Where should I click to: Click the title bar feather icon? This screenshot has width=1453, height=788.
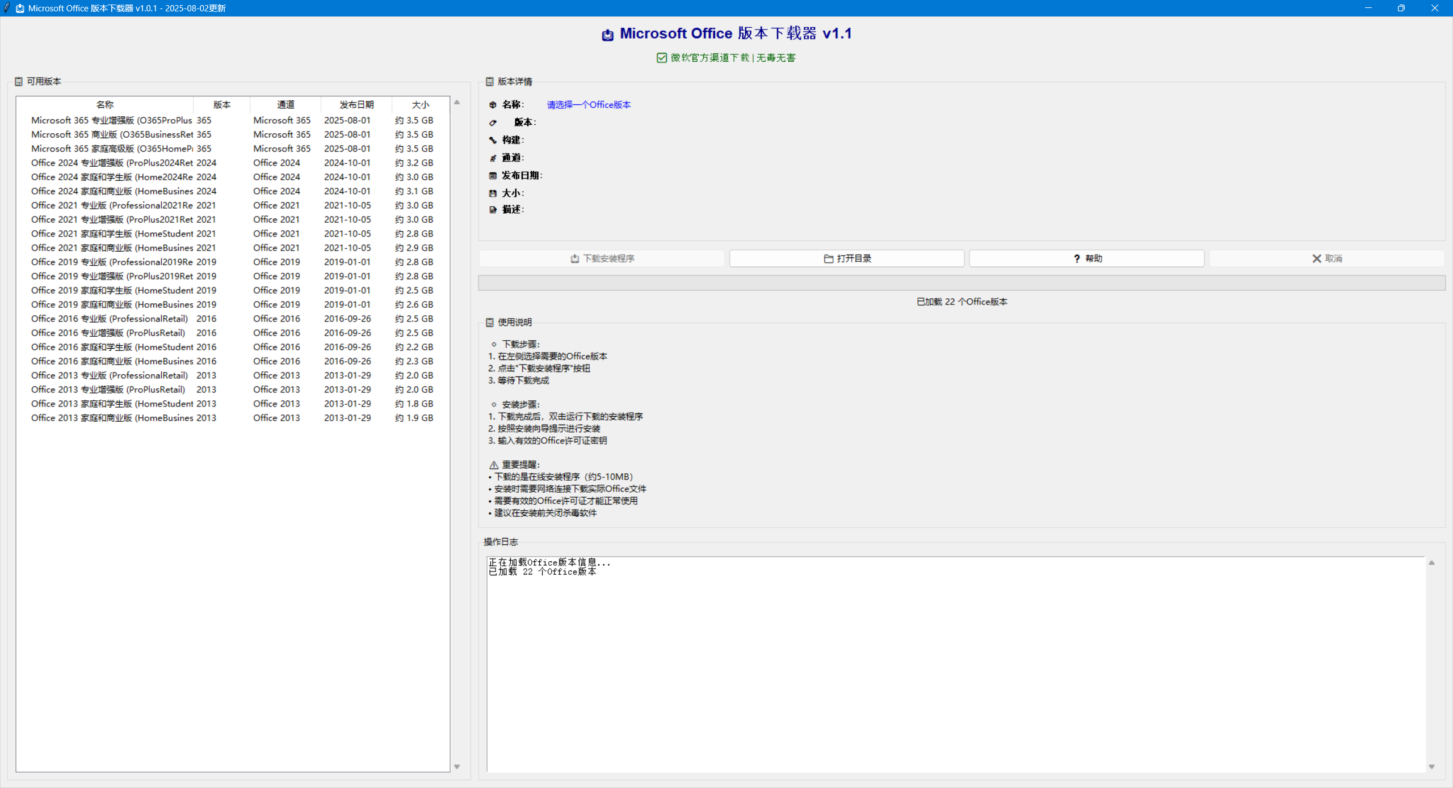6,8
